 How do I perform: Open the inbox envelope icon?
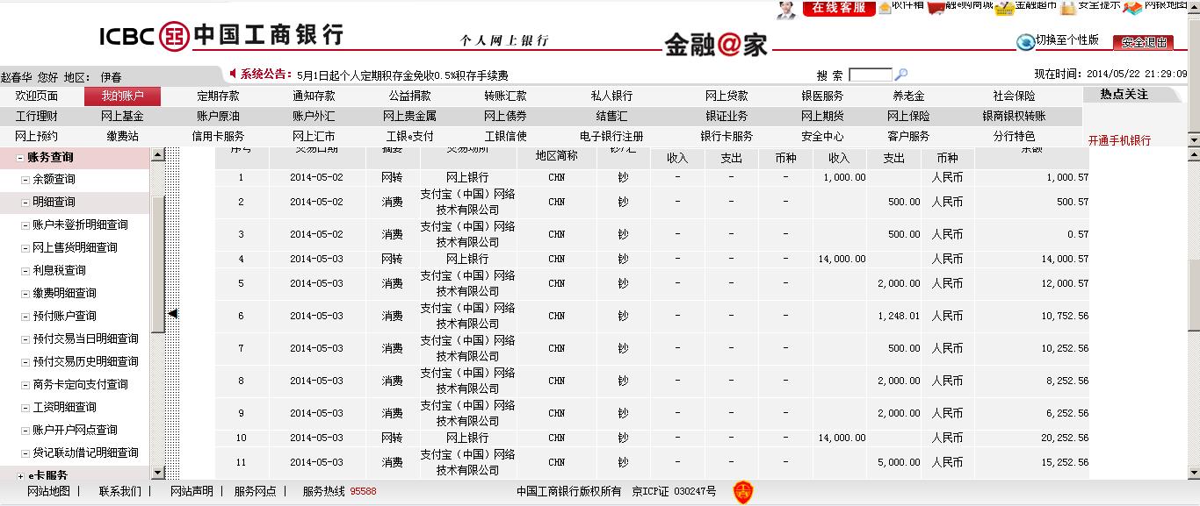(x=884, y=7)
